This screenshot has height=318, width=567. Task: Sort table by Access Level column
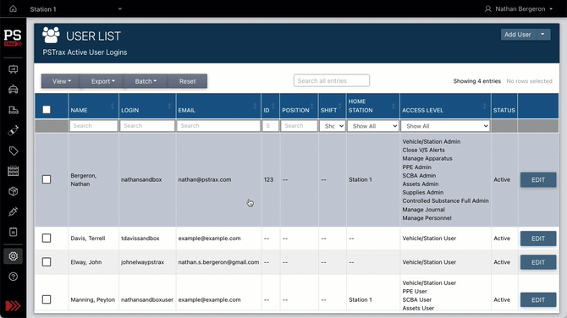445,107
